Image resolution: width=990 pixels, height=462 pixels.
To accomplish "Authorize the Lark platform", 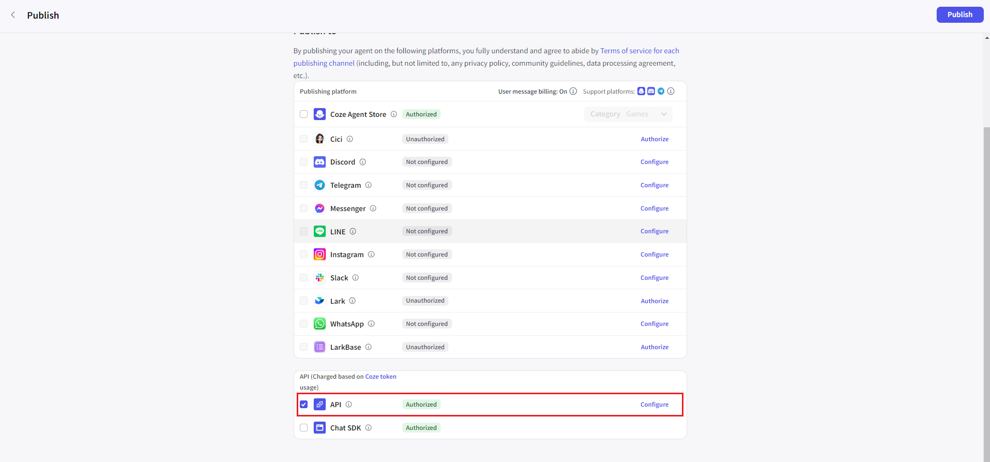I will [x=654, y=301].
